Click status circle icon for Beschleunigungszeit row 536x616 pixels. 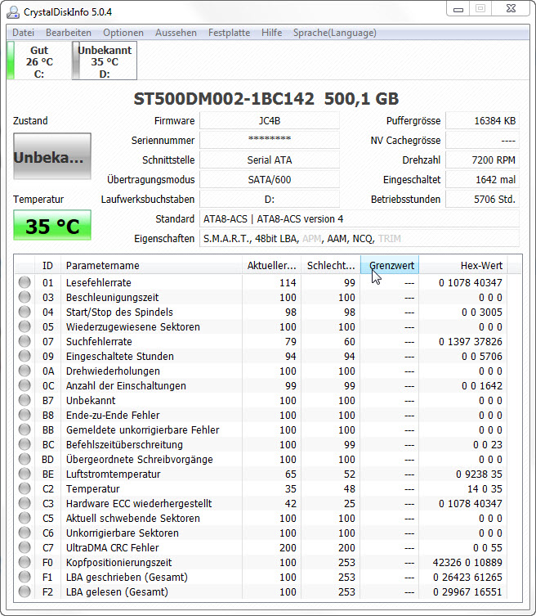point(25,297)
